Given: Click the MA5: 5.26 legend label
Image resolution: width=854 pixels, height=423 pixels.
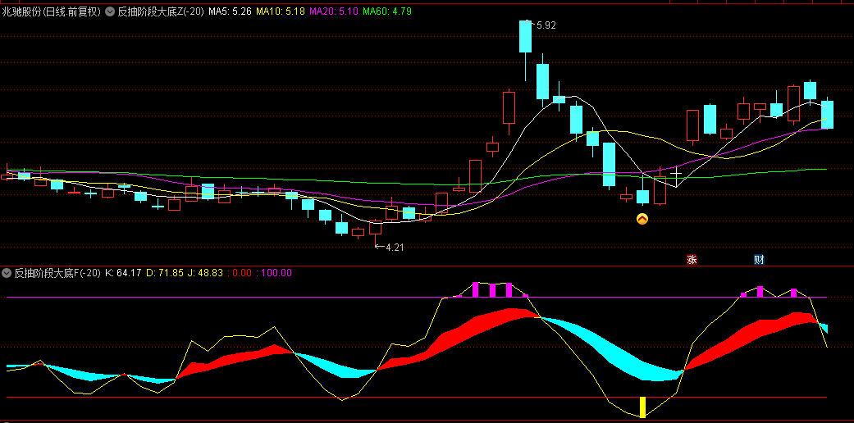Looking at the screenshot, I should click(230, 12).
